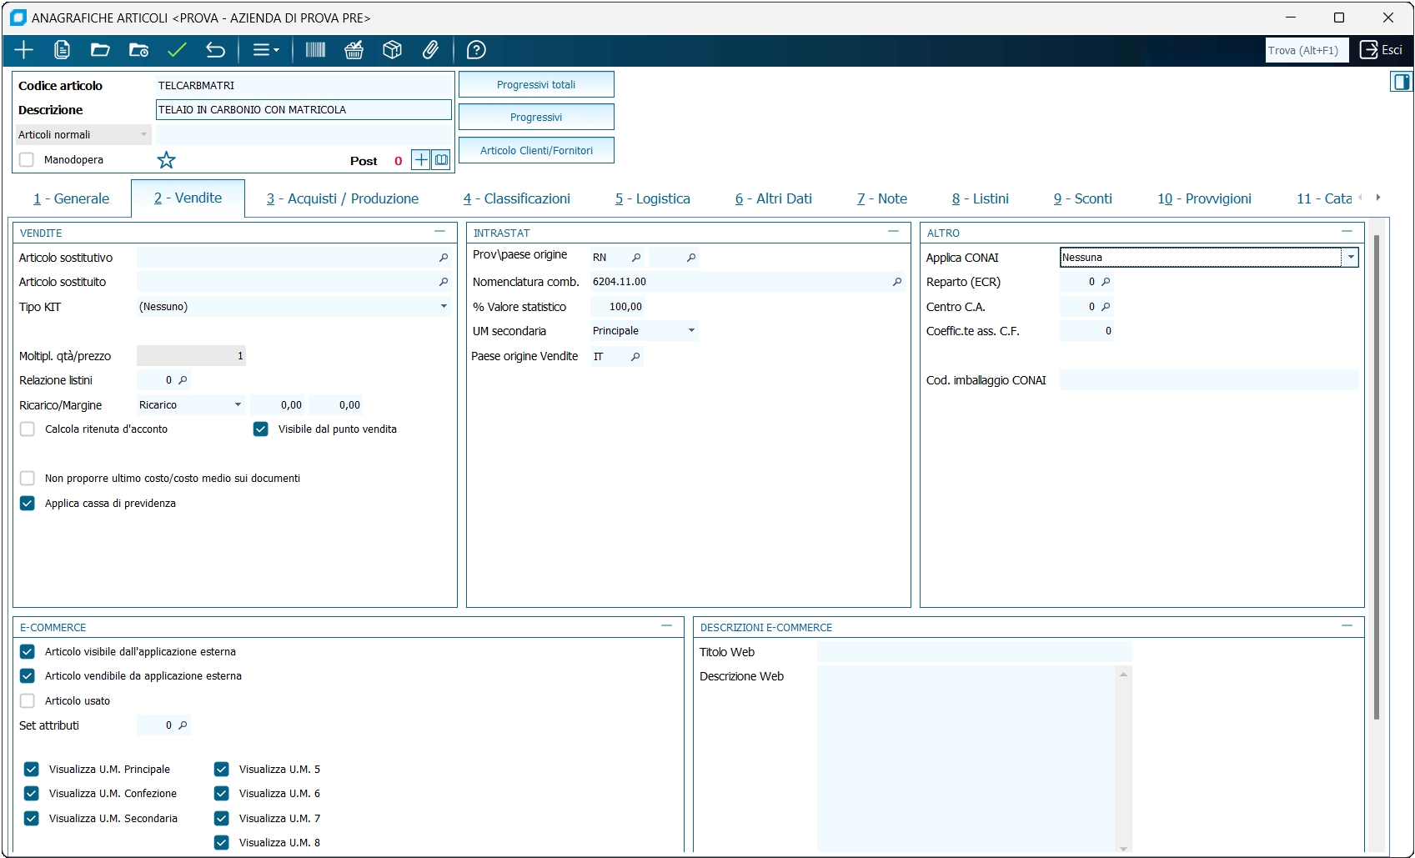Click the paperclip attachments icon
Image resolution: width=1415 pixels, height=858 pixels.
(x=430, y=50)
